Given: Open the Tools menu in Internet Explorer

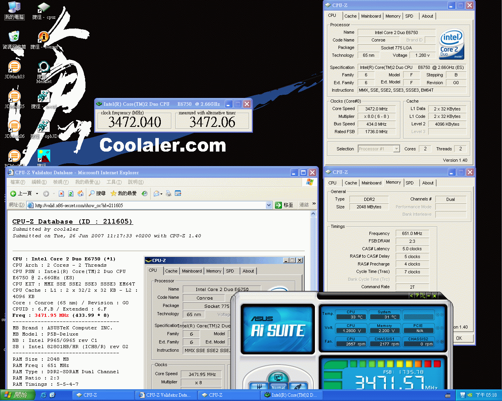Looking at the screenshot, I should (x=114, y=182).
